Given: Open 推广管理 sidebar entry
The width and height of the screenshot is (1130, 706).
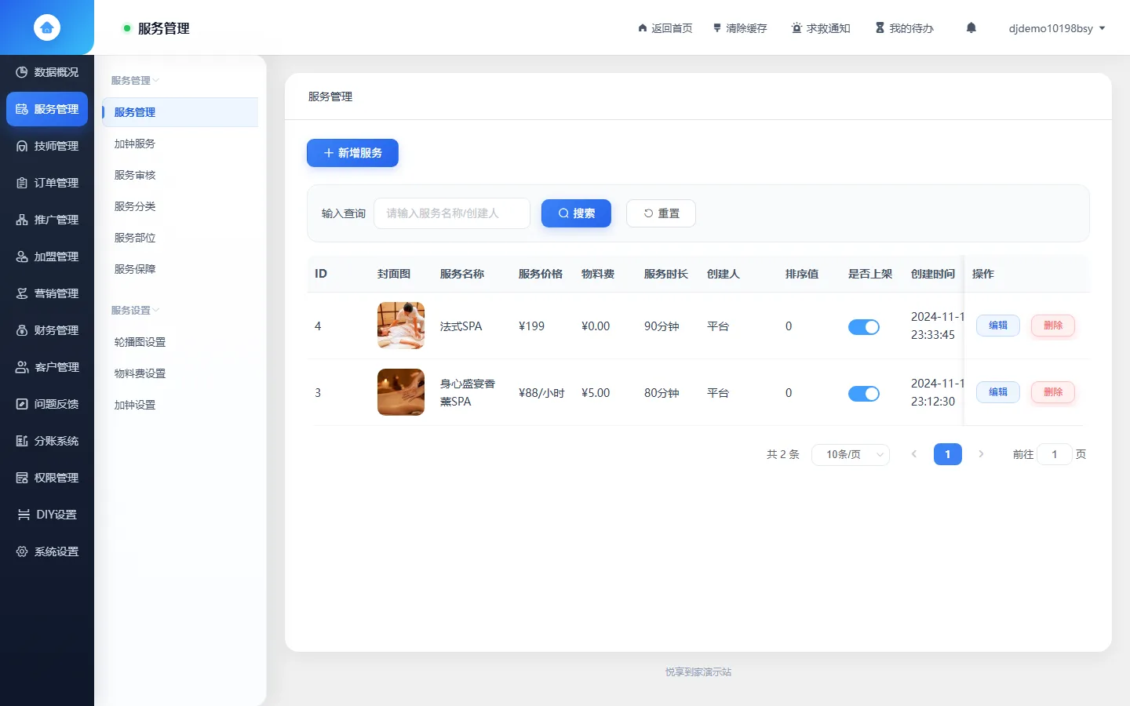Looking at the screenshot, I should 47,220.
